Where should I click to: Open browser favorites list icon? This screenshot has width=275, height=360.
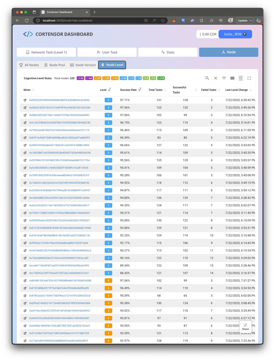(211, 20)
